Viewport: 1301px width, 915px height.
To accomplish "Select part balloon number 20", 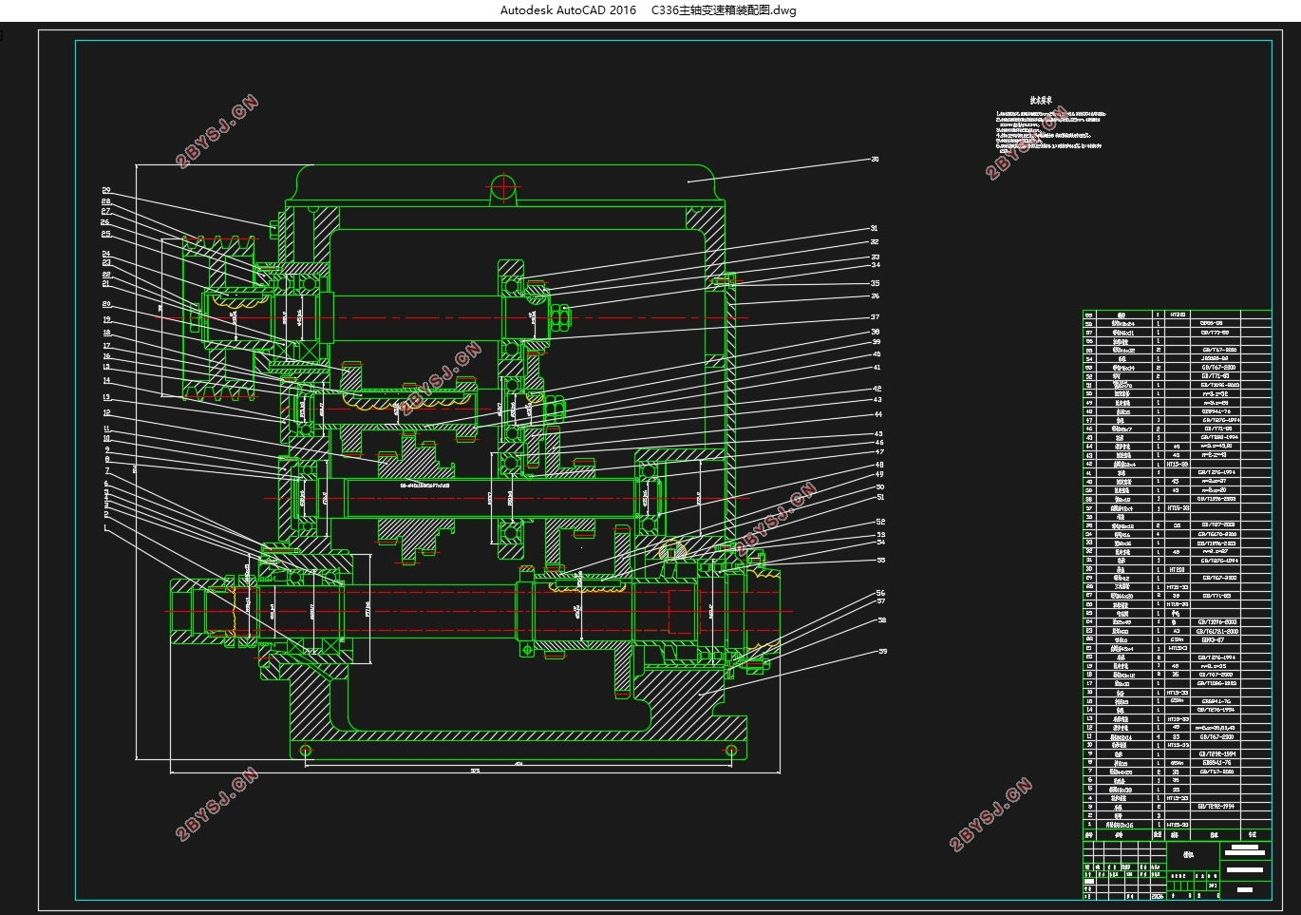I will click(x=106, y=304).
